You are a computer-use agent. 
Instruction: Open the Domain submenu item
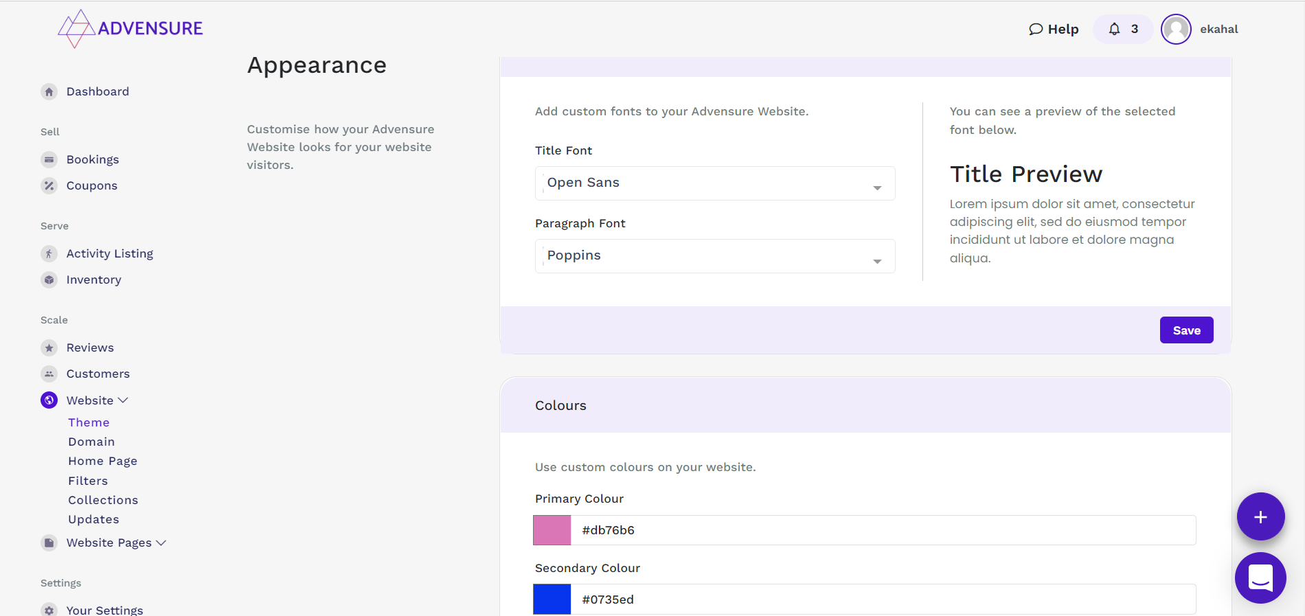tap(91, 442)
